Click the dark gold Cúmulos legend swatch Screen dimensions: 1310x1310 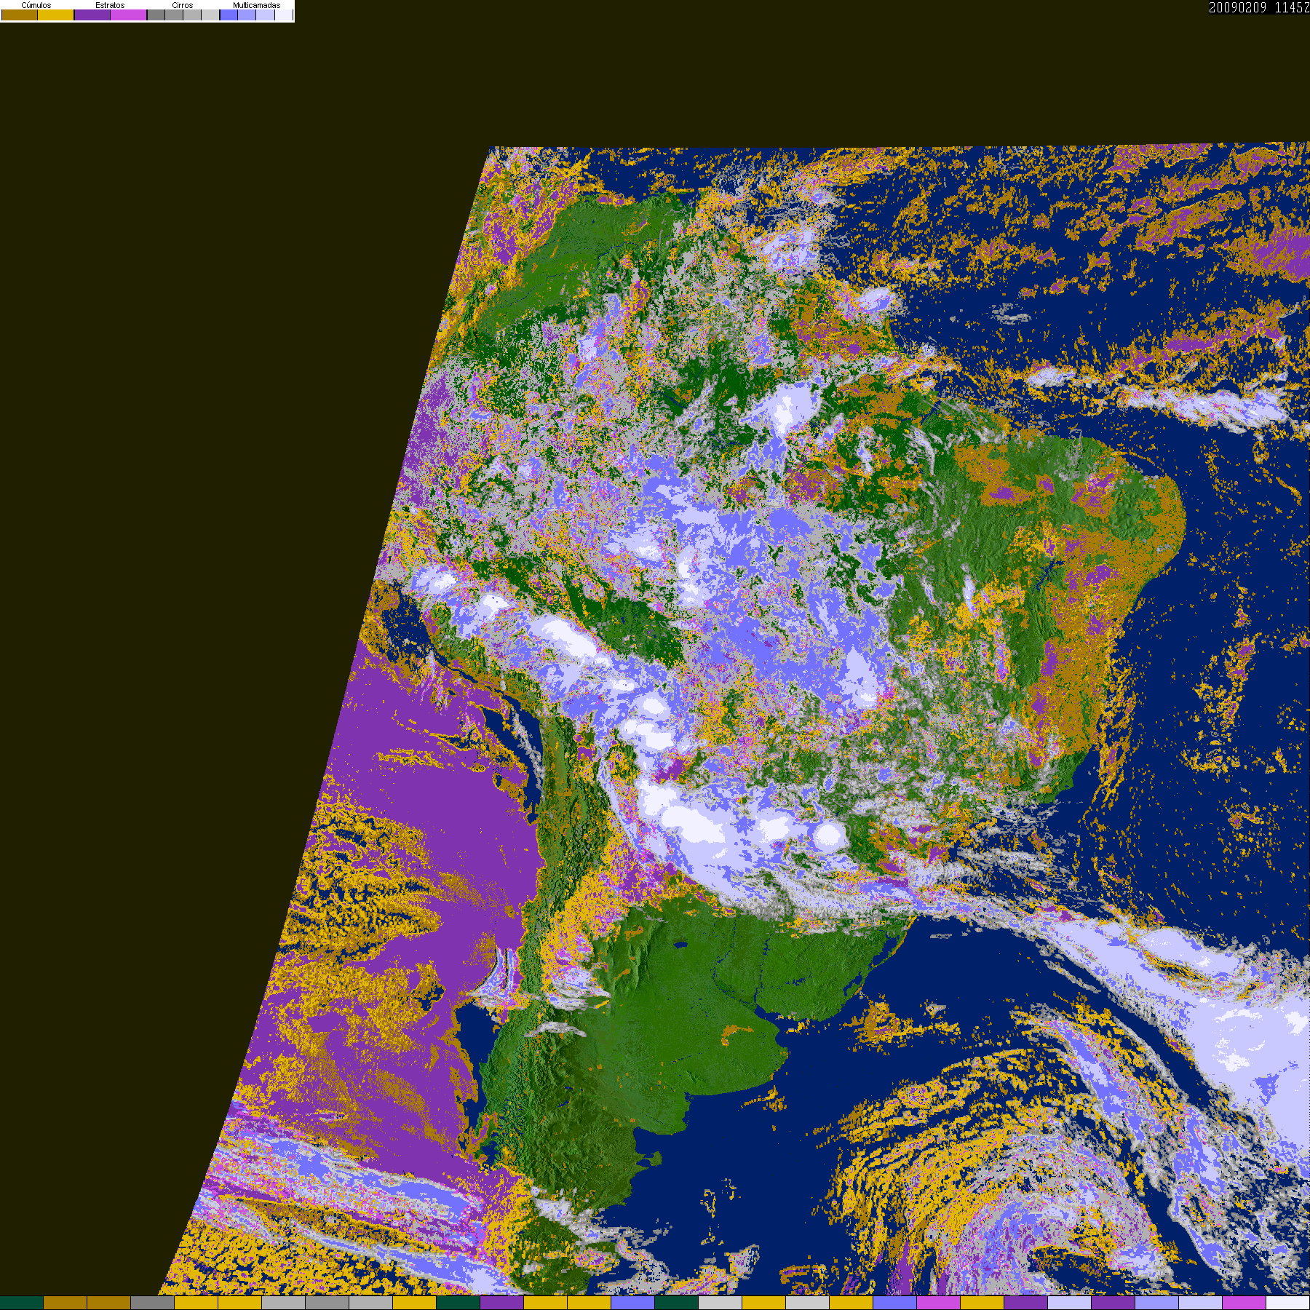[x=20, y=15]
